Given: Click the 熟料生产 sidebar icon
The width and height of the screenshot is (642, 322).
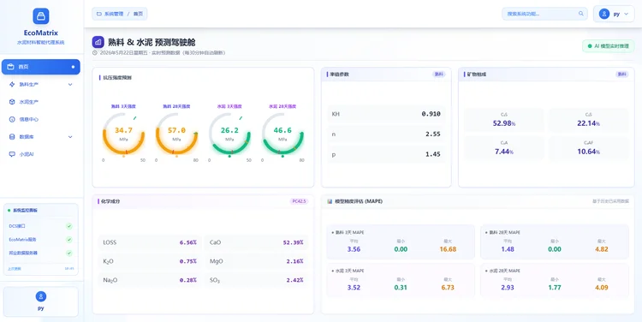Looking at the screenshot, I should coord(12,85).
